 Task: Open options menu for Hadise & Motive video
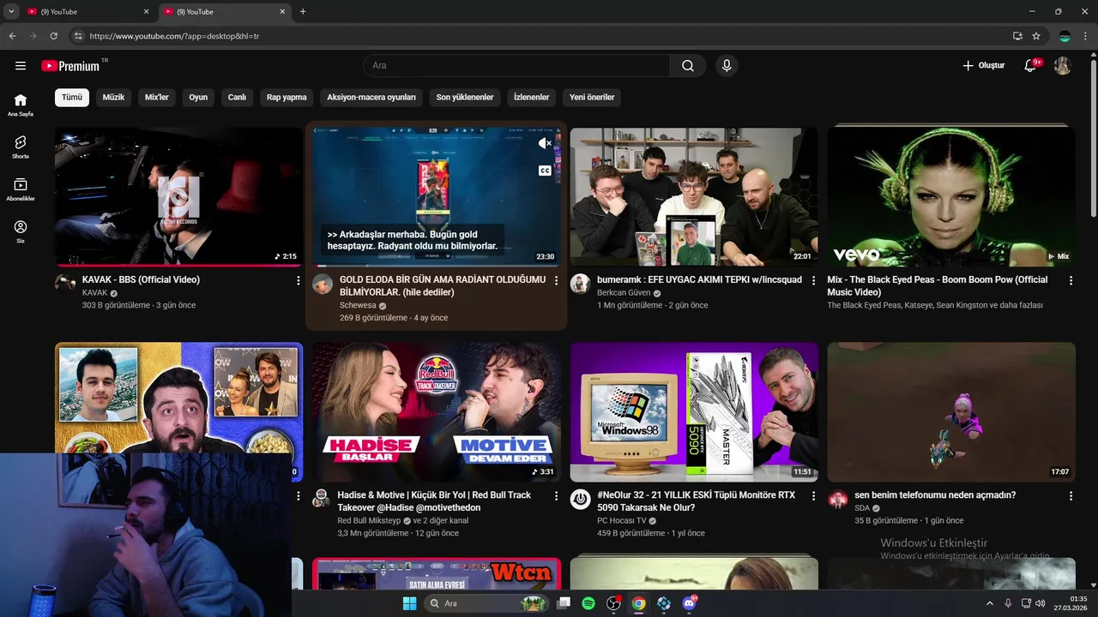pyautogui.click(x=556, y=495)
